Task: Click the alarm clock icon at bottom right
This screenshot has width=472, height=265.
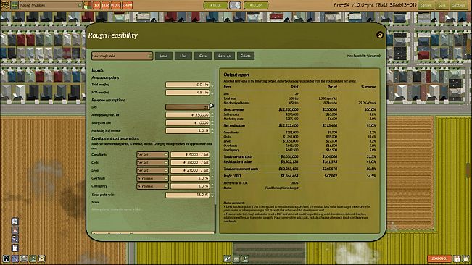Action: coord(465,258)
